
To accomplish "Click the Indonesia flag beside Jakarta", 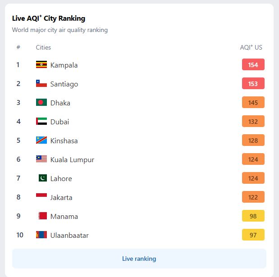I will point(41,195).
